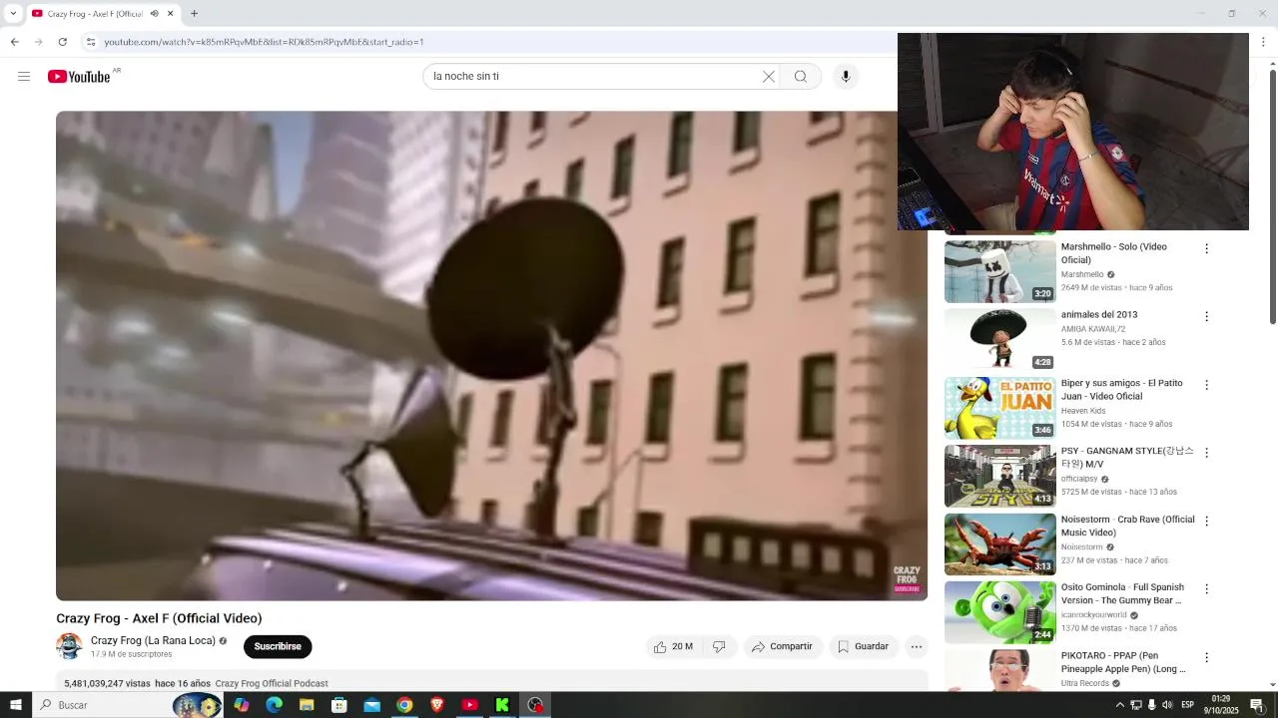Open the title 'PIKOTARO - PPAP (Pen Pineapple Apple Pen)'
Screen dimensions: 1278x718
[1123, 662]
